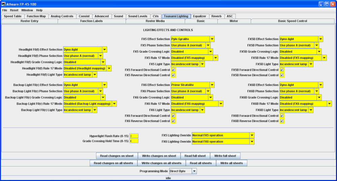Toggle FX6B Forward Directional Control checkbox
Screen dimensions: 337x181
pyautogui.click(x=282, y=116)
